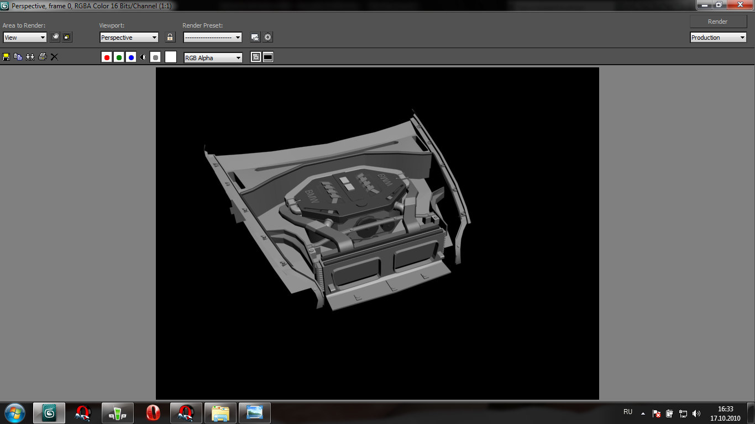Viewport: 755px width, 424px height.
Task: Open the Production render mode dropdown
Action: (718, 38)
